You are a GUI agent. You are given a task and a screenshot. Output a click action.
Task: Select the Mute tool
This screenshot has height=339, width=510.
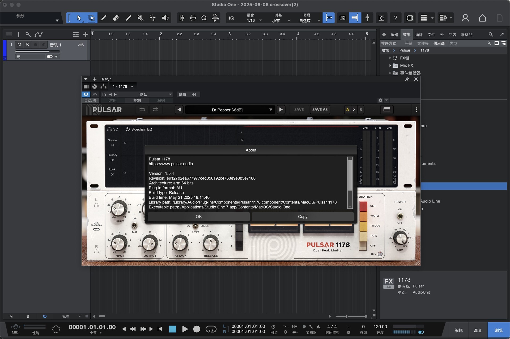[x=141, y=18]
